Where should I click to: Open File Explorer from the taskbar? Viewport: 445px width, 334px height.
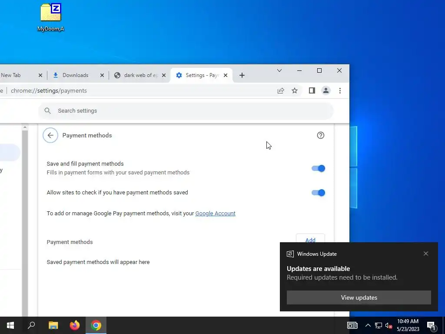[x=53, y=325]
